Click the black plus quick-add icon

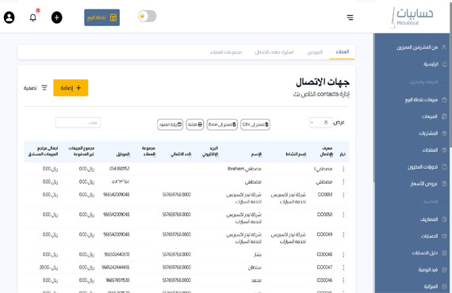point(57,17)
